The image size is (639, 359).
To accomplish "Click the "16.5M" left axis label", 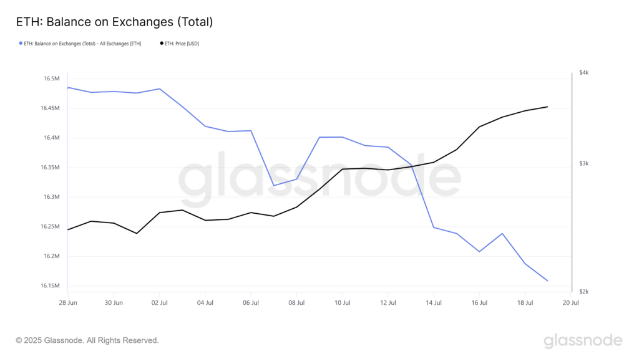I will tap(52, 79).
